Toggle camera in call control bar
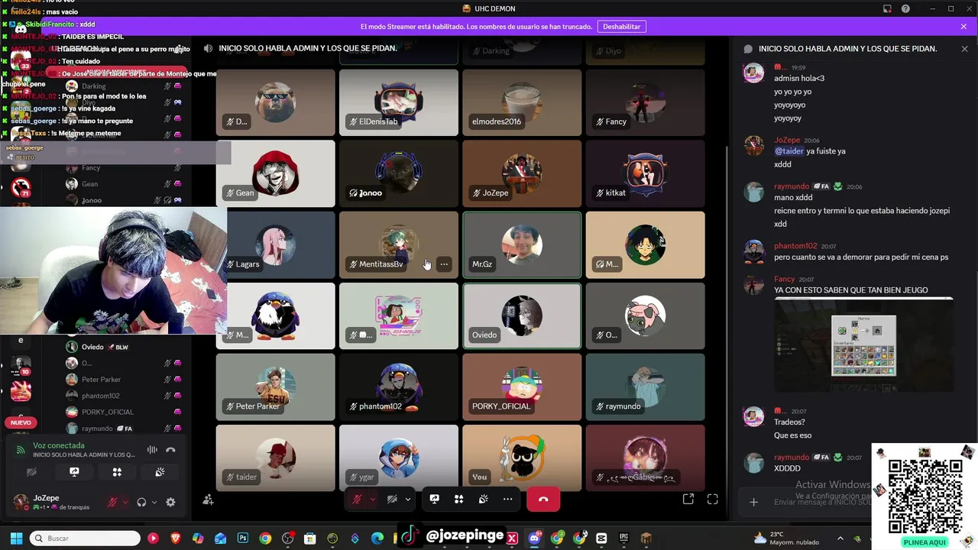 tap(392, 499)
